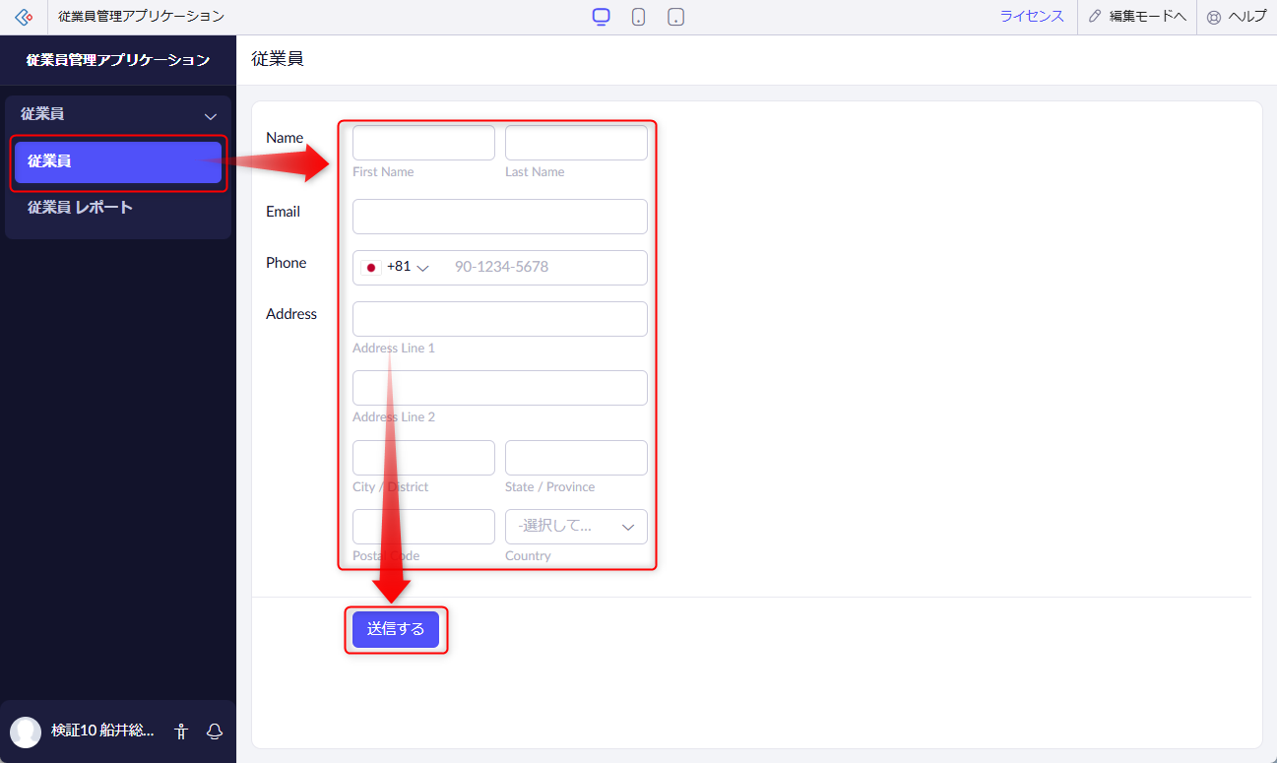Click the user profile avatar
This screenshot has width=1277, height=763.
point(26,731)
